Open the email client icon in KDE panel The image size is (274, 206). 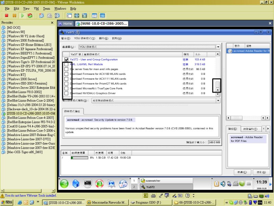(123, 184)
